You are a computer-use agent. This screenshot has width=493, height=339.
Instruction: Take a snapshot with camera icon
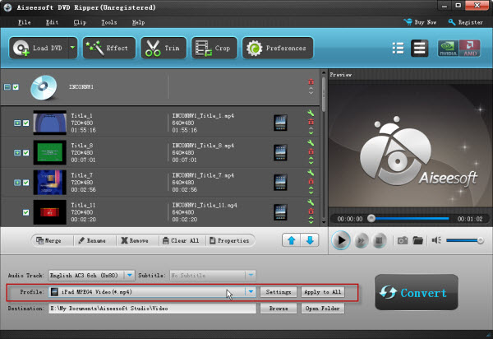pyautogui.click(x=403, y=241)
